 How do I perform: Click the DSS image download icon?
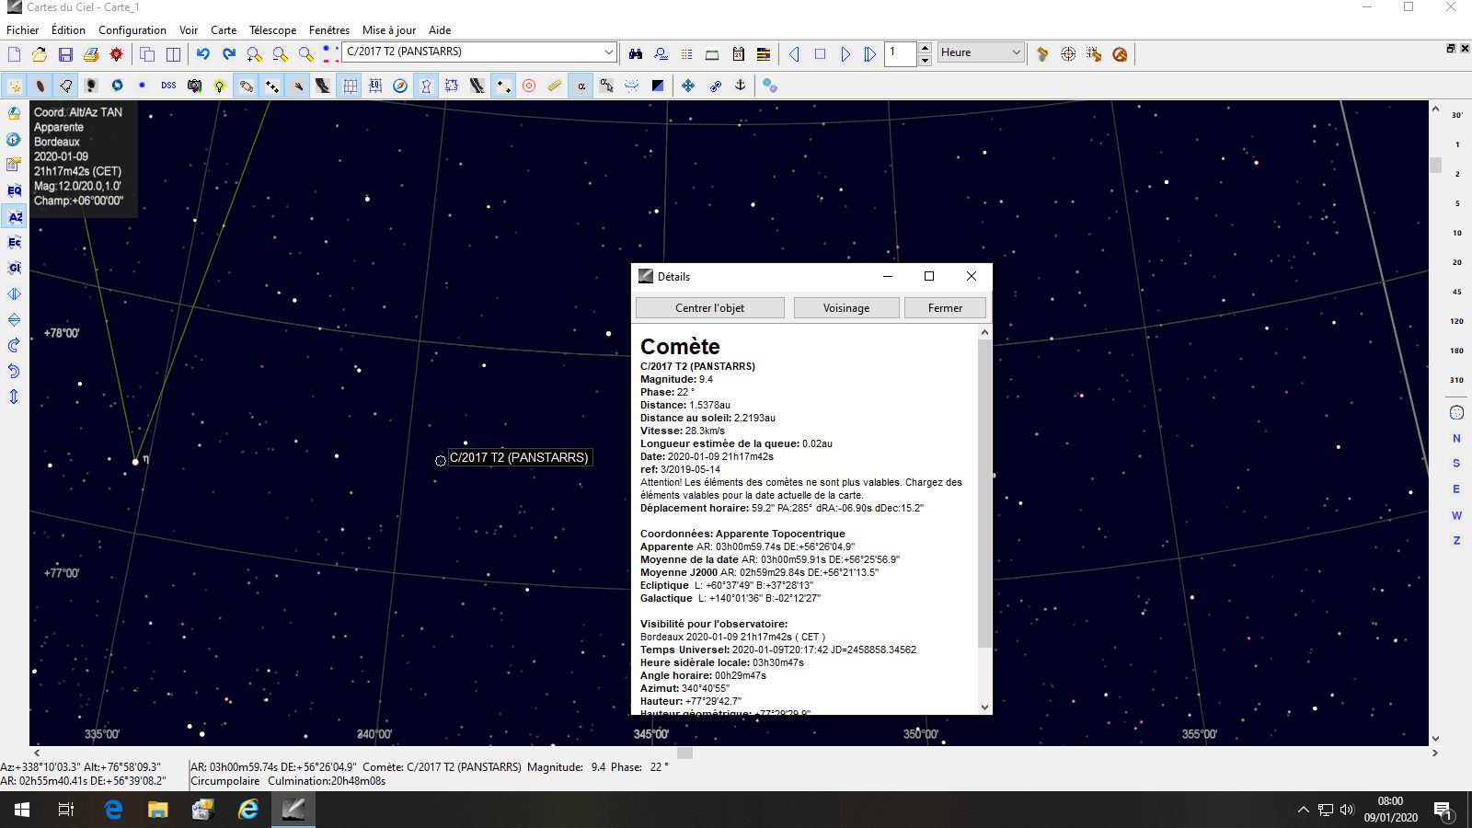point(168,86)
